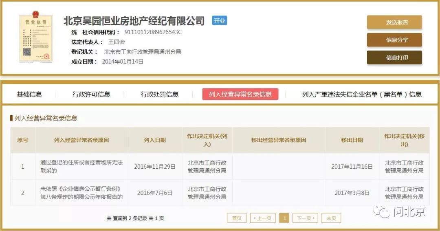Click the 下一页 next page button
This screenshot has width=440, height=231.
tap(306, 218)
